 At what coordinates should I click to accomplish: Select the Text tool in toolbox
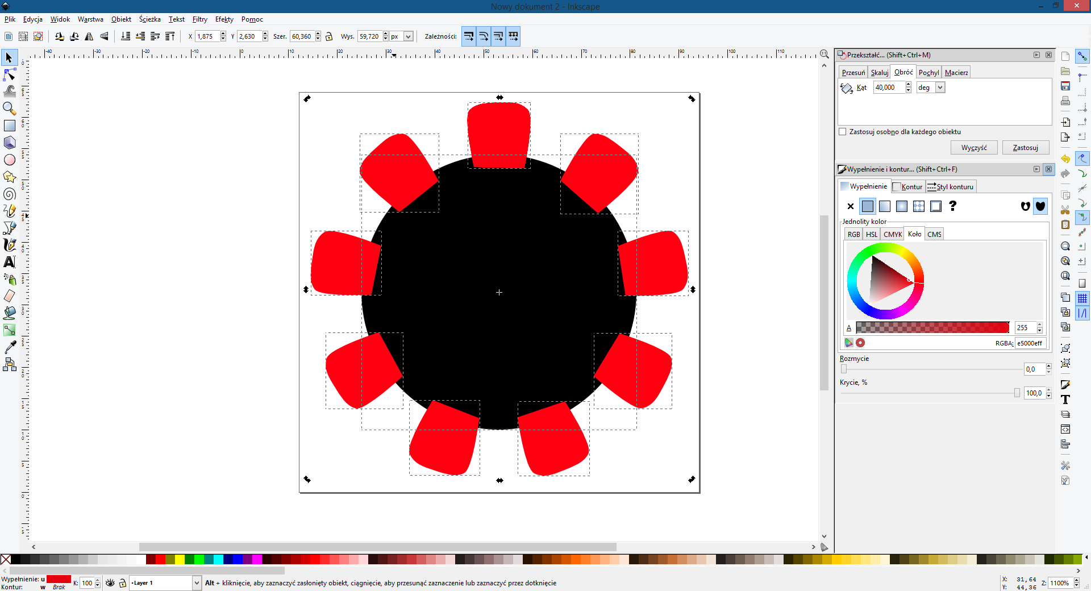(10, 262)
